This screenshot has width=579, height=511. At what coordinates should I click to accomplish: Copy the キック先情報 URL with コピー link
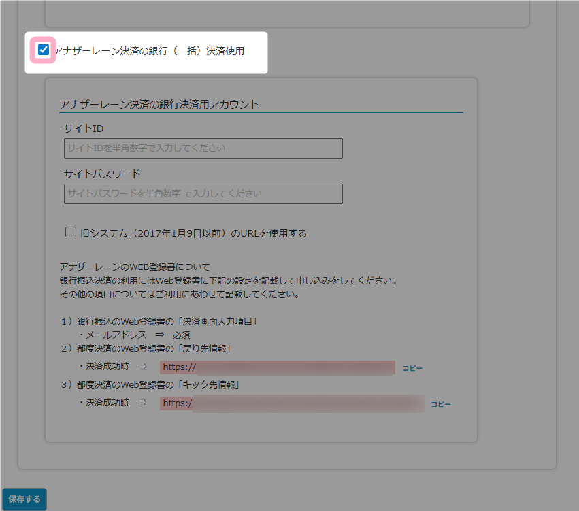pos(441,404)
